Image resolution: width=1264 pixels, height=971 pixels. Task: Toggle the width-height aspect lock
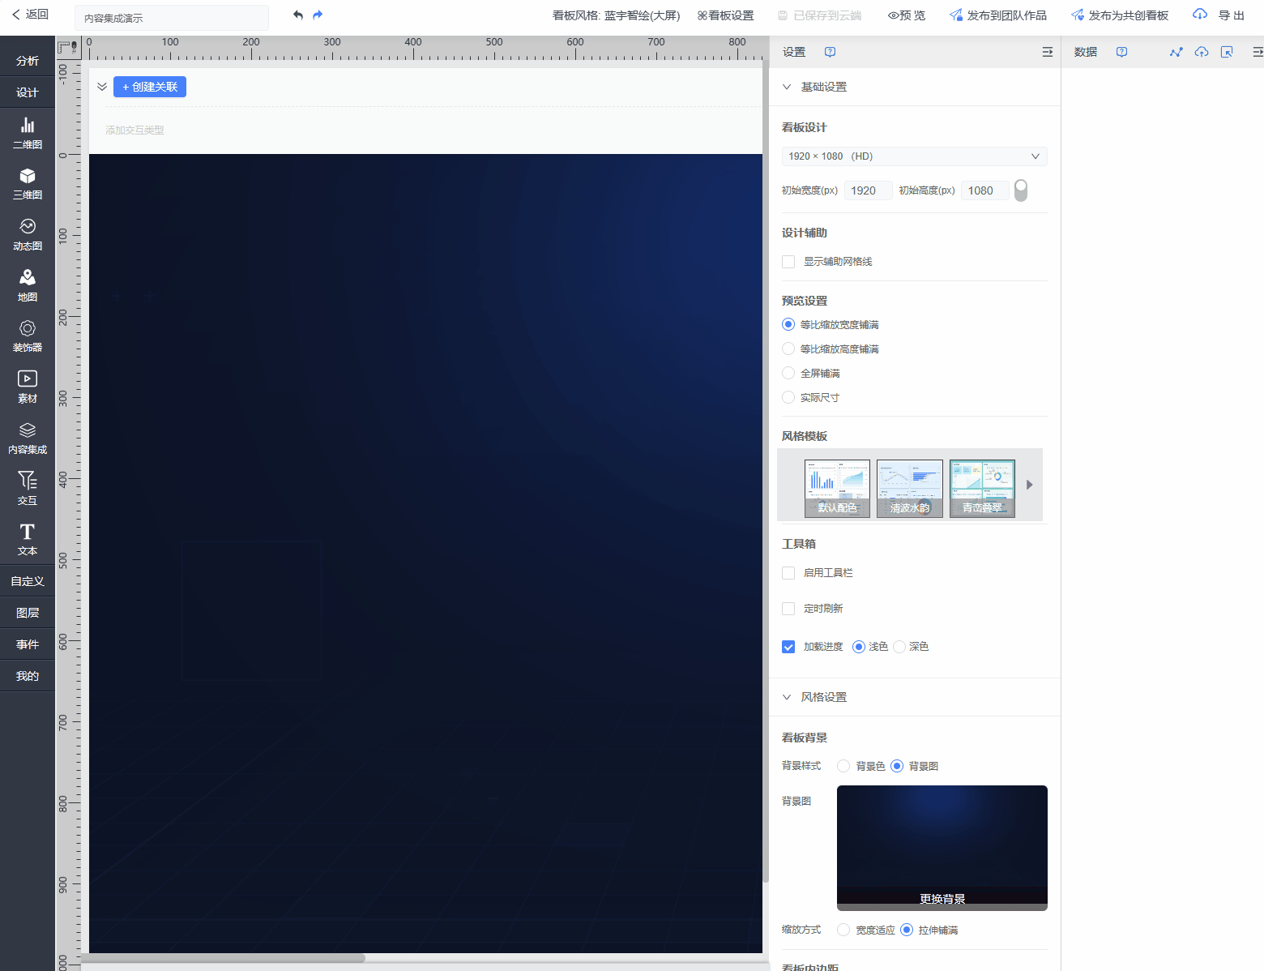click(1021, 190)
